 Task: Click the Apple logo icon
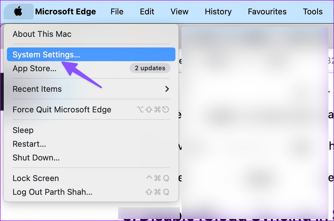pos(18,12)
